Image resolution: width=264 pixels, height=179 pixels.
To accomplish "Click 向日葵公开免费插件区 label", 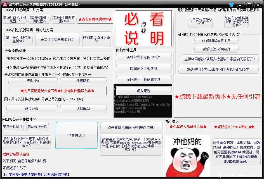I will [19, 120].
